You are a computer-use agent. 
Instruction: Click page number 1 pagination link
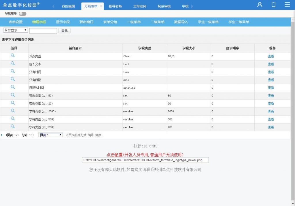click(2, 135)
